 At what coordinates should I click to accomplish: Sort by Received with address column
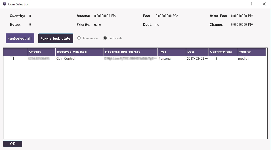click(131, 52)
